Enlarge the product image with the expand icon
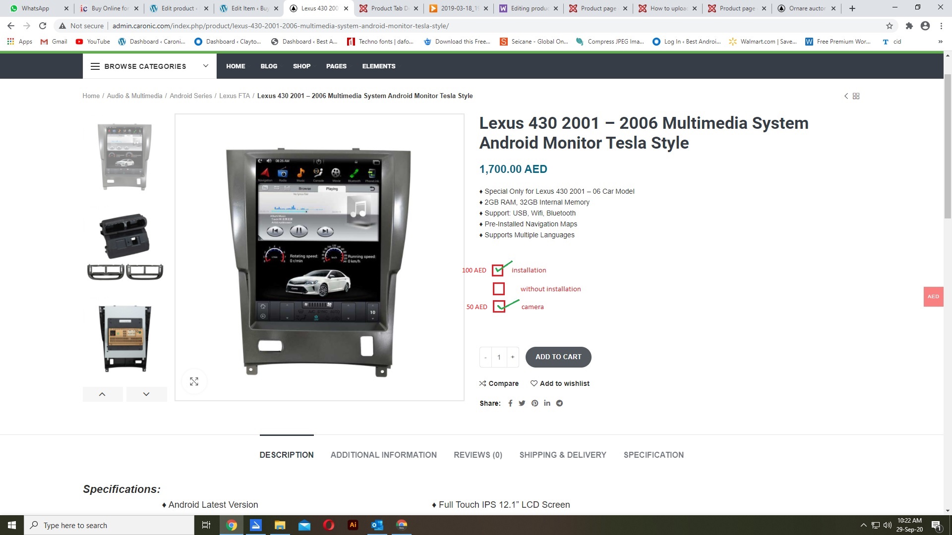Screen dimensions: 952x535 click(x=194, y=381)
